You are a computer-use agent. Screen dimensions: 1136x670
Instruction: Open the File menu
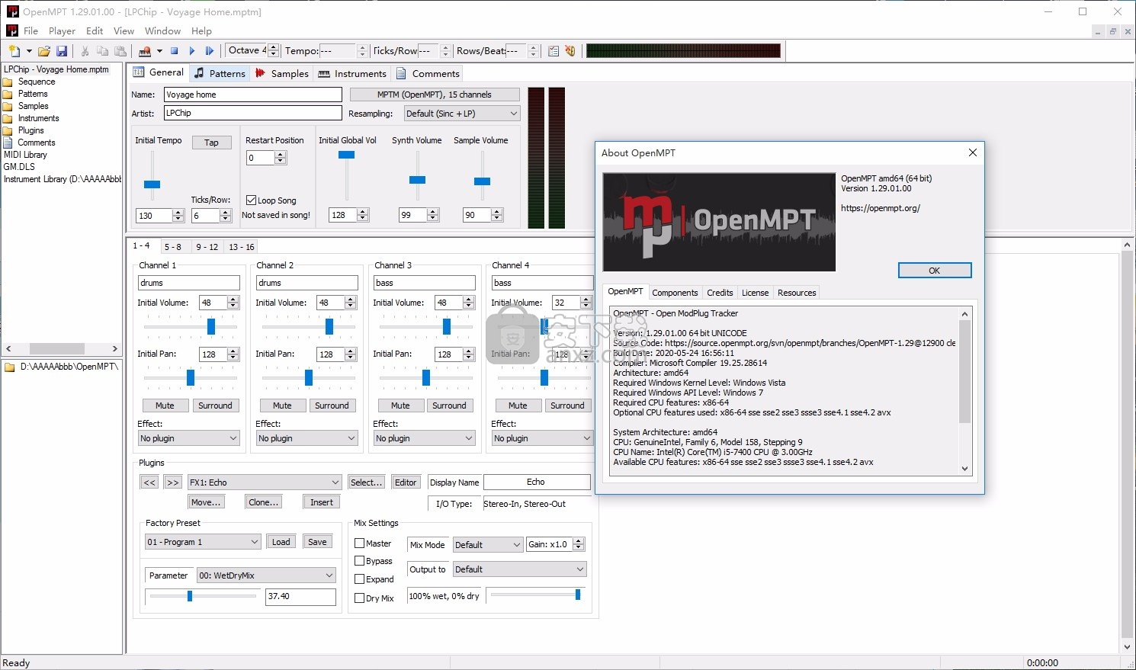pos(30,31)
